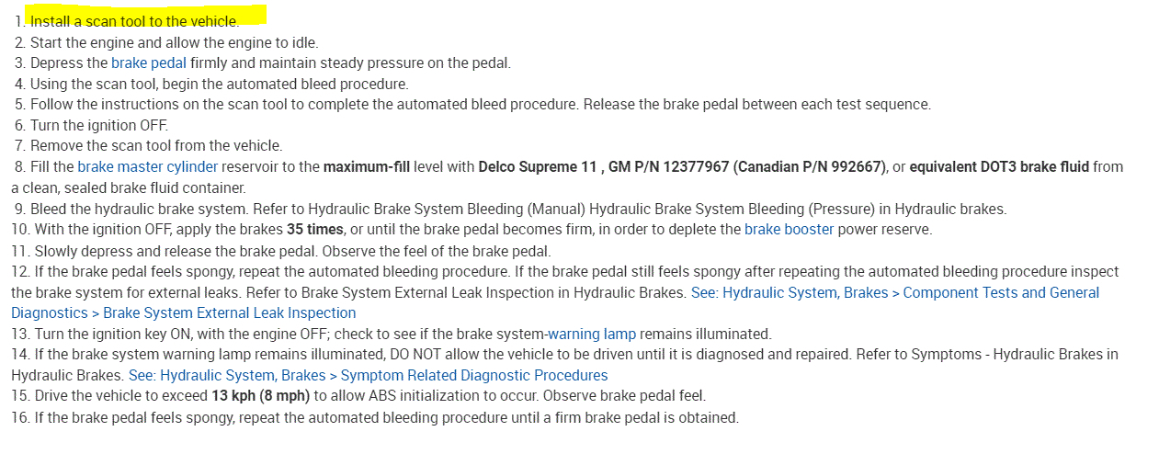Click step 7 "Remove the scan tool" text
Screen dimensions: 1159x454
pos(155,146)
